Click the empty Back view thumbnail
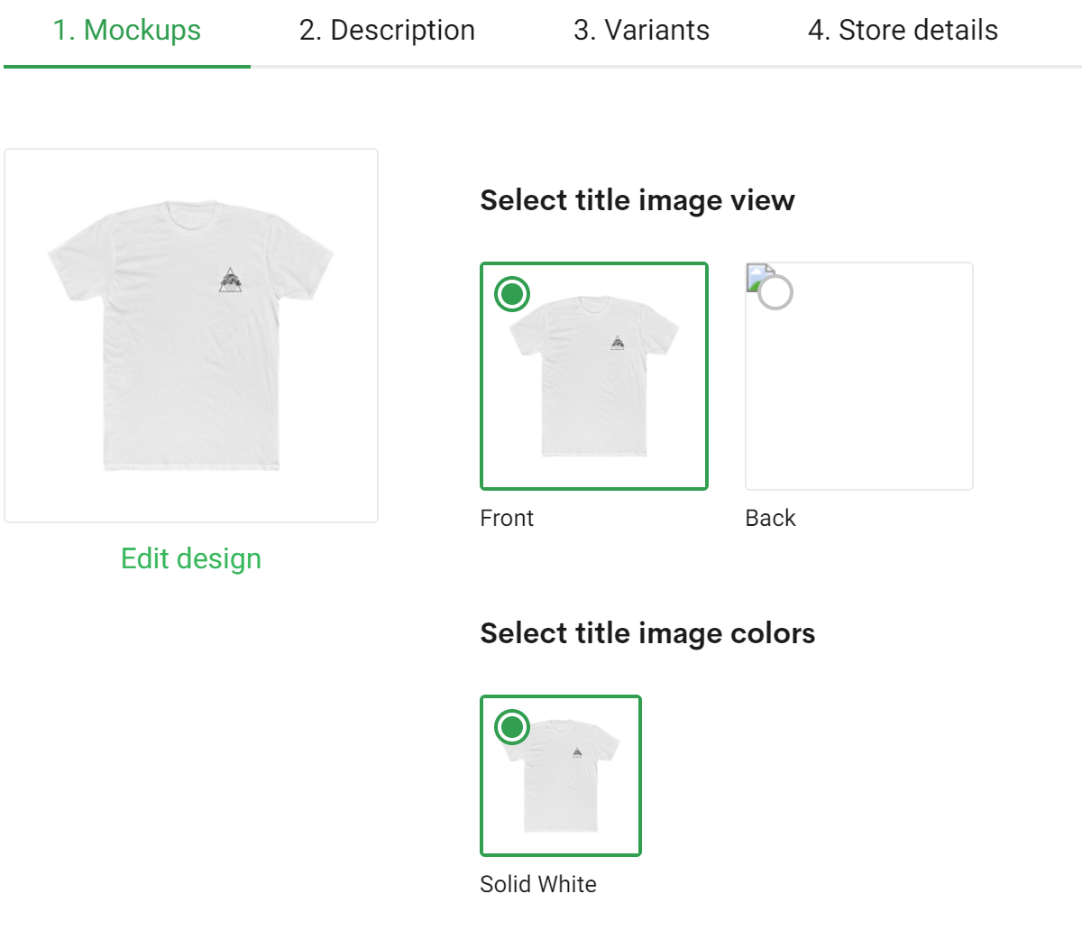1082x949 pixels. 859,388
